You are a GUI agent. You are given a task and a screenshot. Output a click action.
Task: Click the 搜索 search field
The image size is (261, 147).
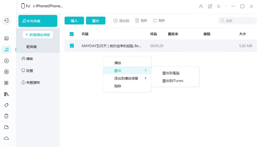point(237,20)
